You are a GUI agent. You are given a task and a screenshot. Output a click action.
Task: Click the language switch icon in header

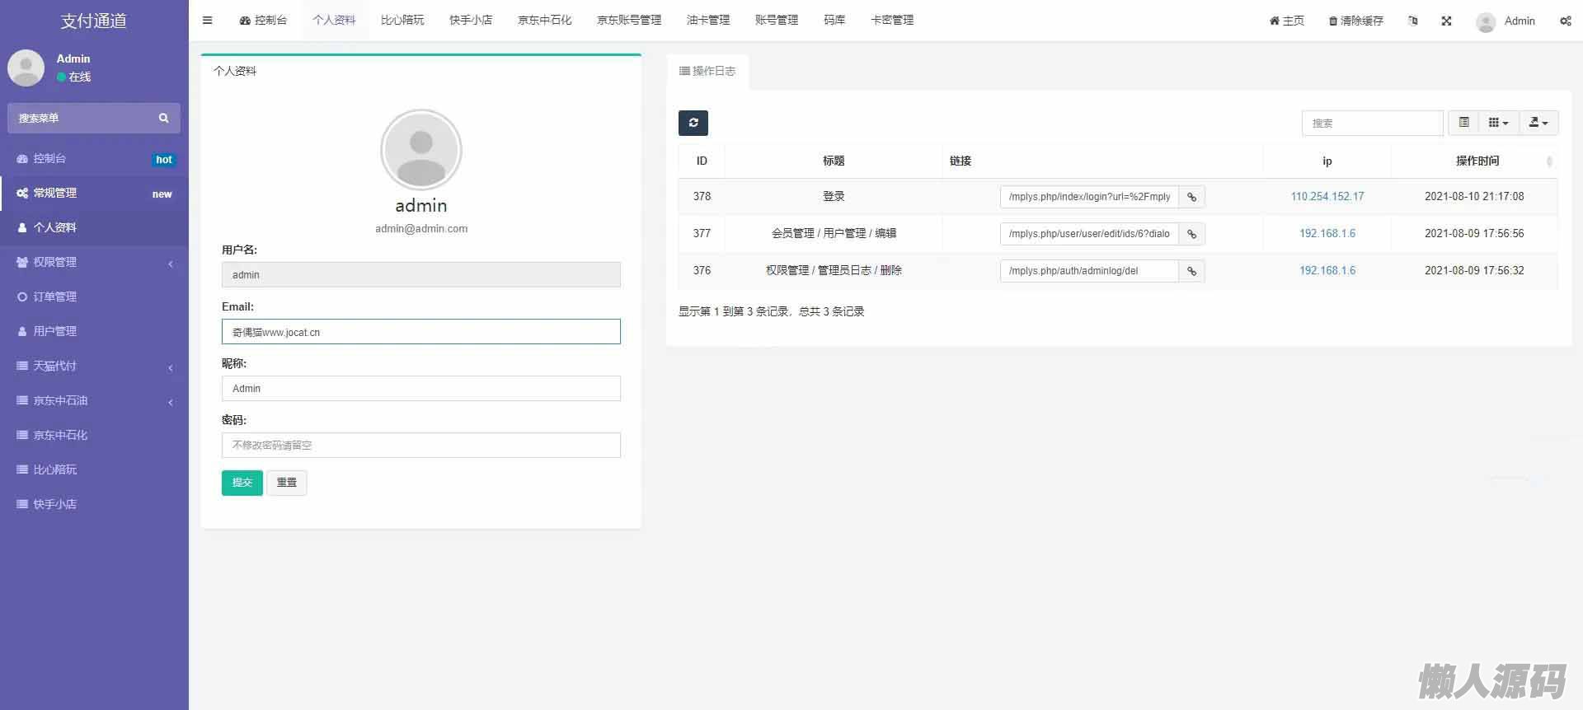[1413, 21]
